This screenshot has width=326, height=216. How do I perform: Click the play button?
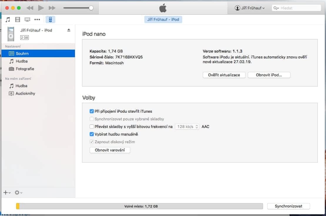pyautogui.click(x=41, y=8)
